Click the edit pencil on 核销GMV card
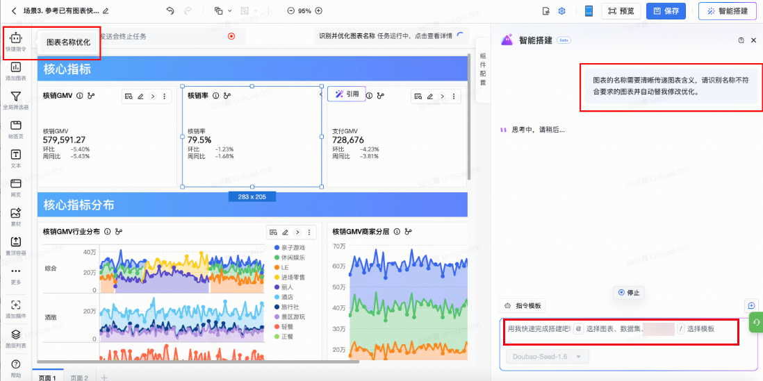Viewport: 763px width, 381px height. pyautogui.click(x=140, y=96)
